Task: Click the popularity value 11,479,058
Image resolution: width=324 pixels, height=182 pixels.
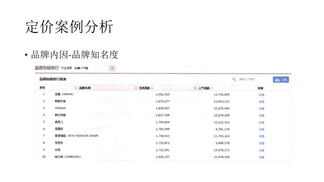Action: point(221,157)
